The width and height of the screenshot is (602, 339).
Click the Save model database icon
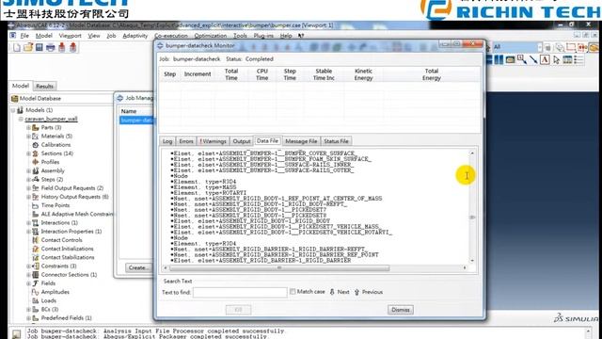click(40, 47)
